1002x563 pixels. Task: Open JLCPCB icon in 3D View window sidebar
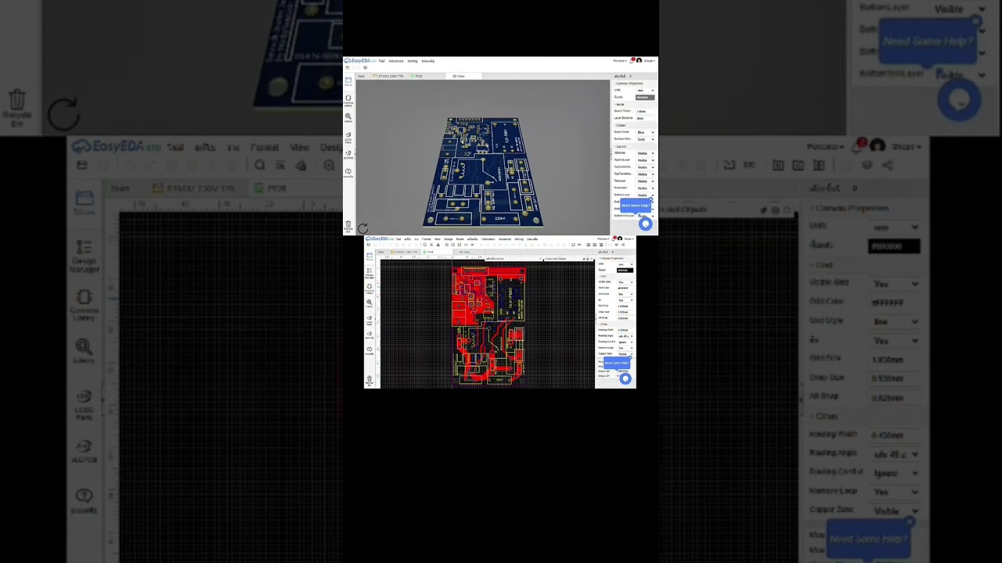coord(348,155)
